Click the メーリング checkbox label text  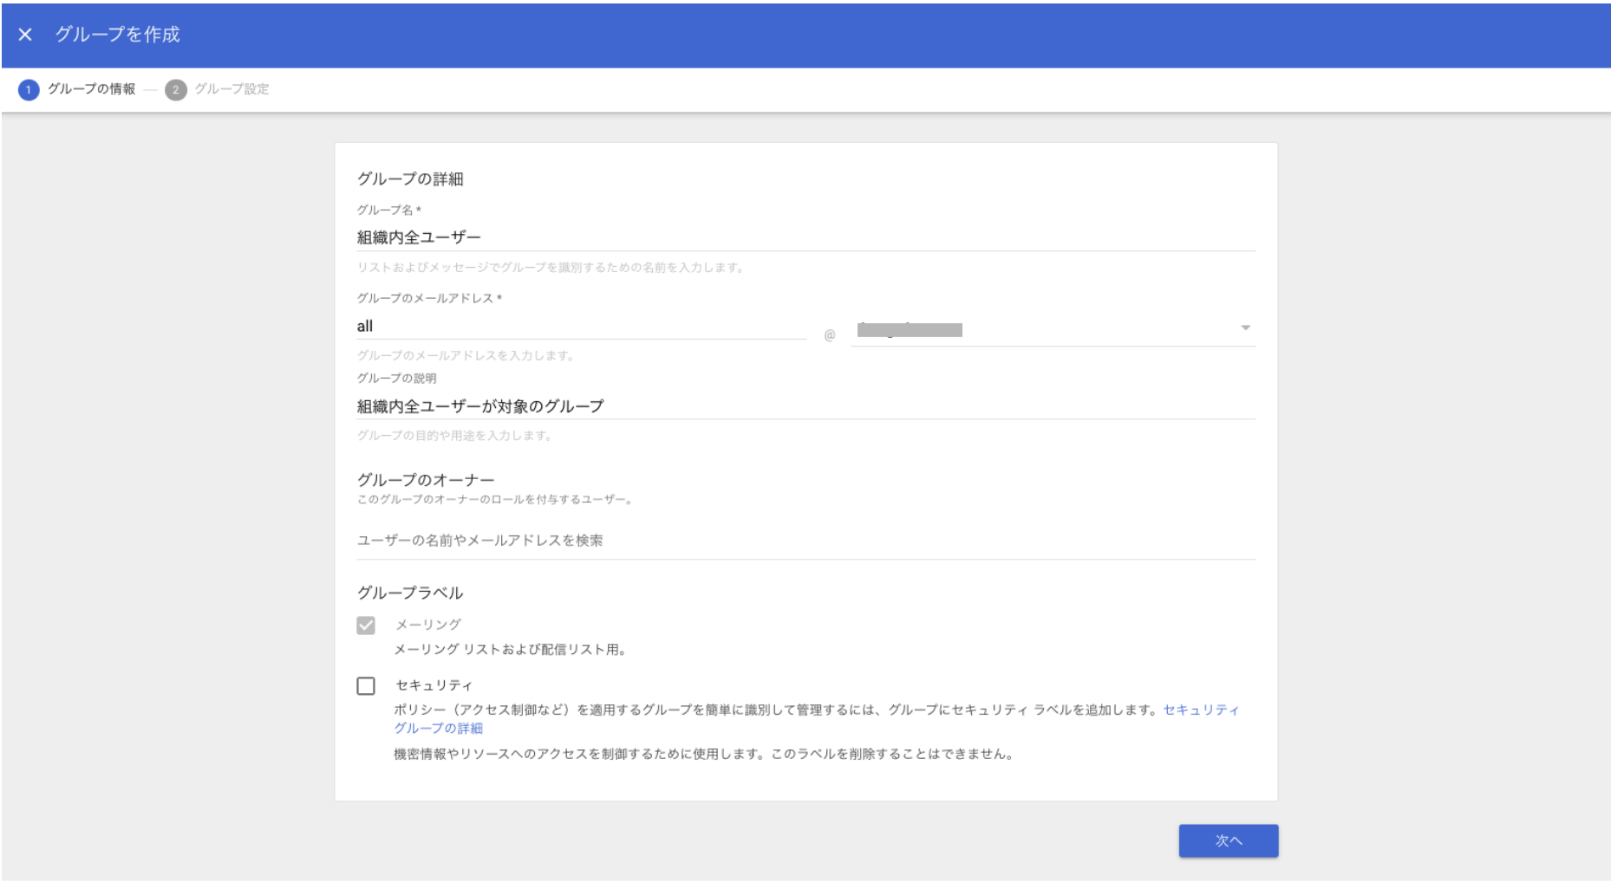point(428,625)
